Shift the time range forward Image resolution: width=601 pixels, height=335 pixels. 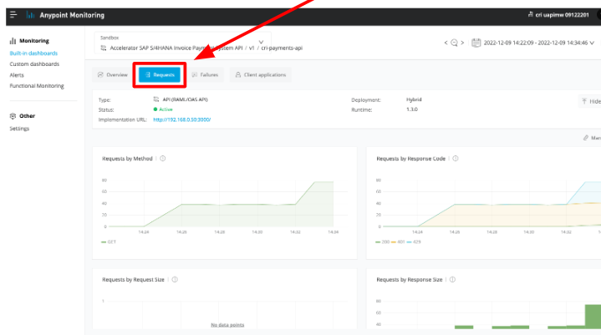(462, 43)
